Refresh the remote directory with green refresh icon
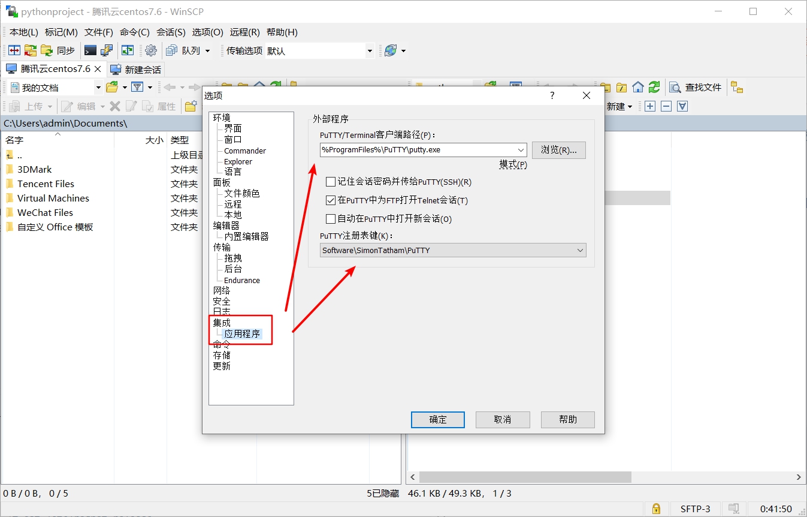Screen dimensions: 807x517 tap(654, 87)
